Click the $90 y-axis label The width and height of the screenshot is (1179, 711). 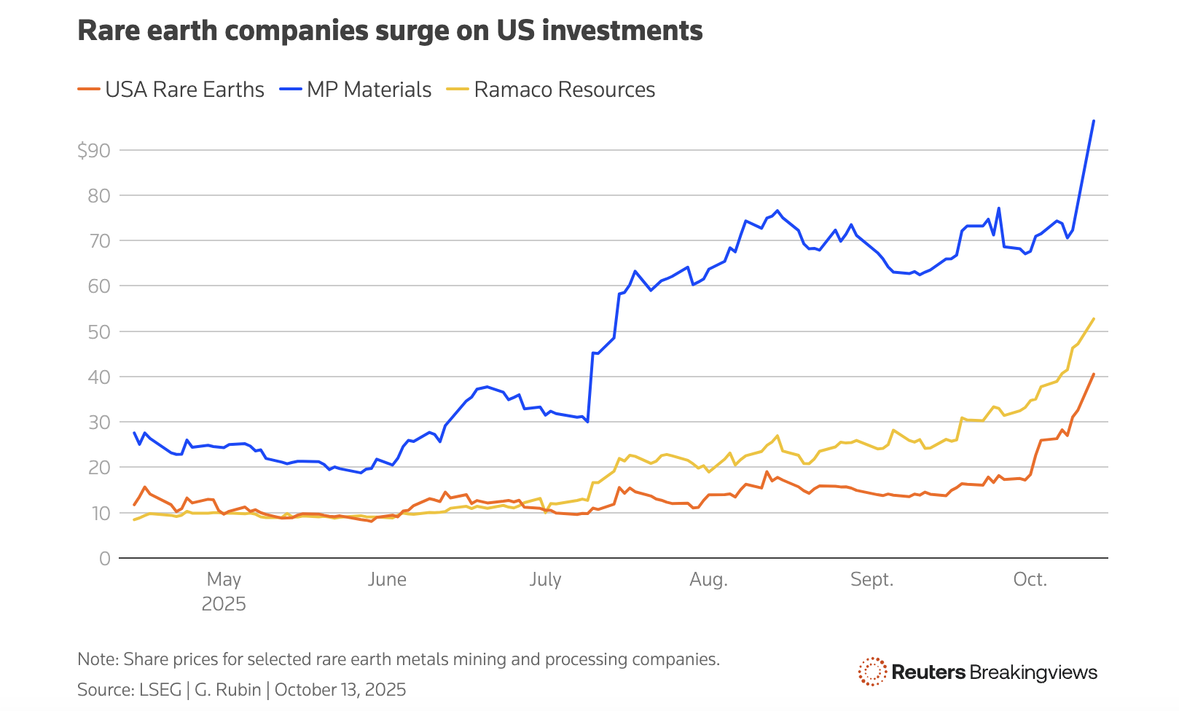[94, 151]
